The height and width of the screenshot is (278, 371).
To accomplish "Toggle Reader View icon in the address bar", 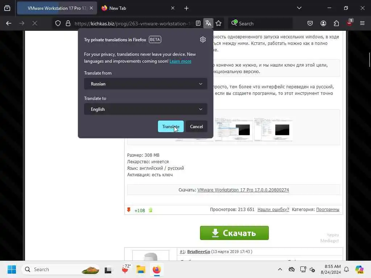I will [198, 23].
